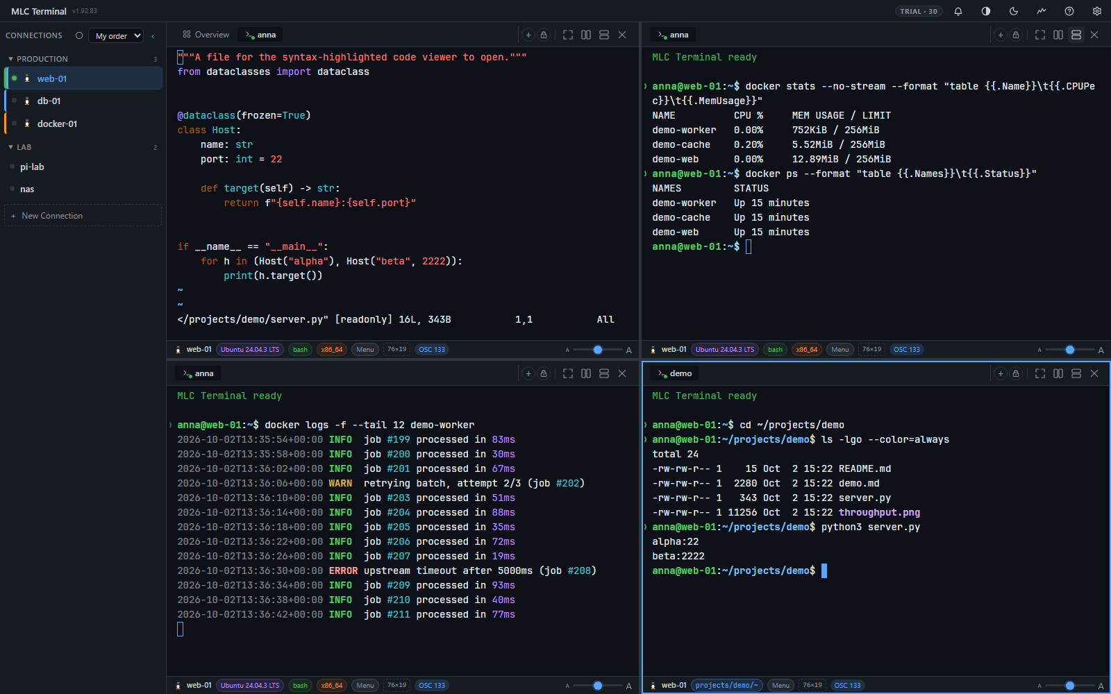This screenshot has height=694, width=1111.
Task: Click projects/demo/~ path badge in status bar
Action: click(x=727, y=686)
